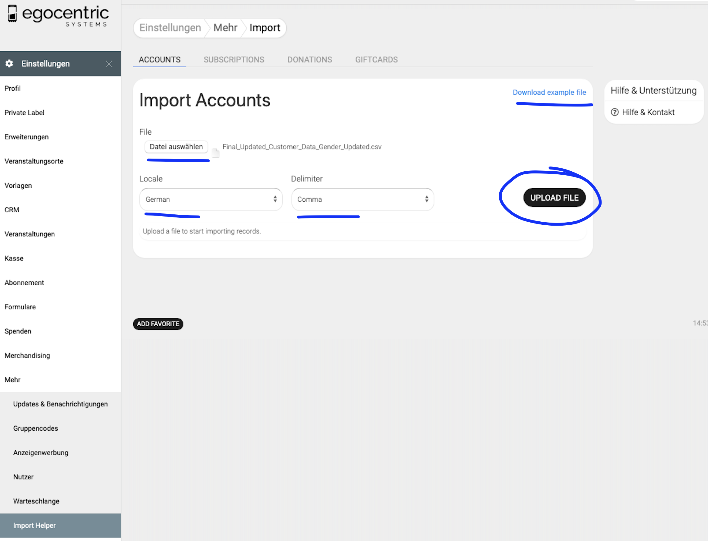
Task: Collapse the Mehr sidebar section
Action: pyautogui.click(x=12, y=380)
